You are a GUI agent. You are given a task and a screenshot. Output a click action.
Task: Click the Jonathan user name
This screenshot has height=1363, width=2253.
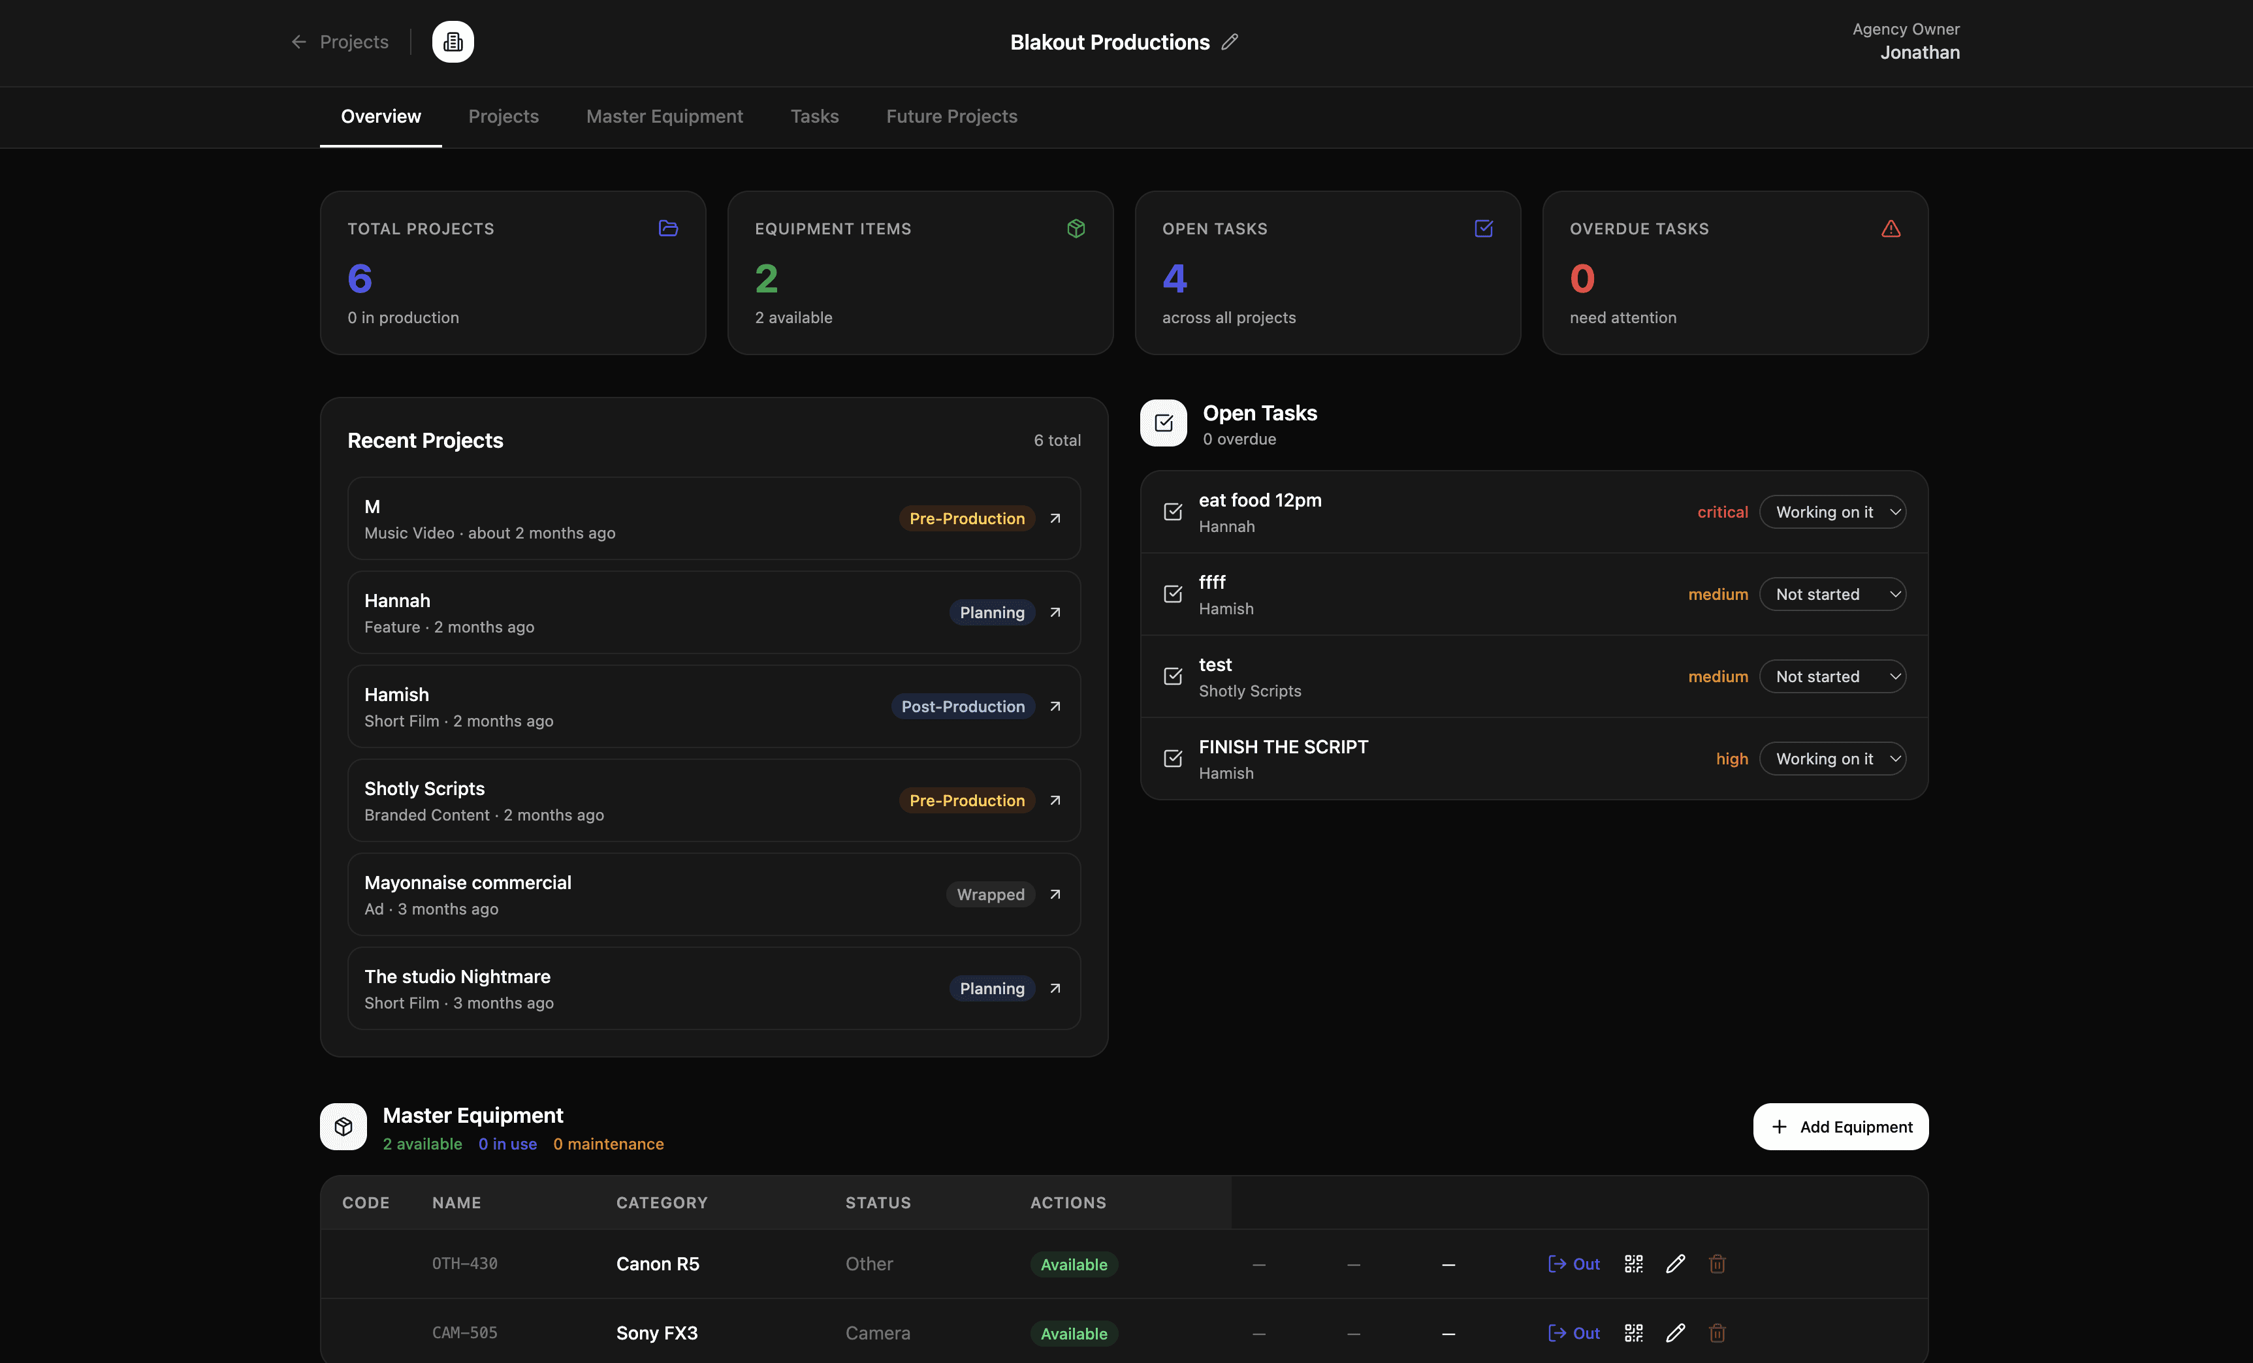[1919, 52]
